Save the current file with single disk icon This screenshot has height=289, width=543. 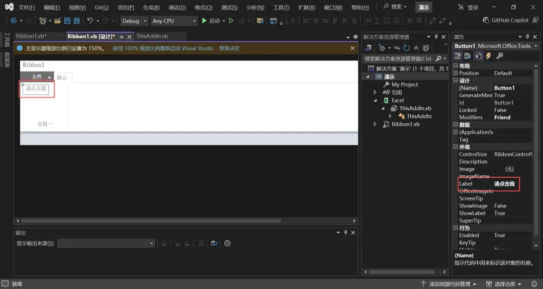click(x=67, y=21)
